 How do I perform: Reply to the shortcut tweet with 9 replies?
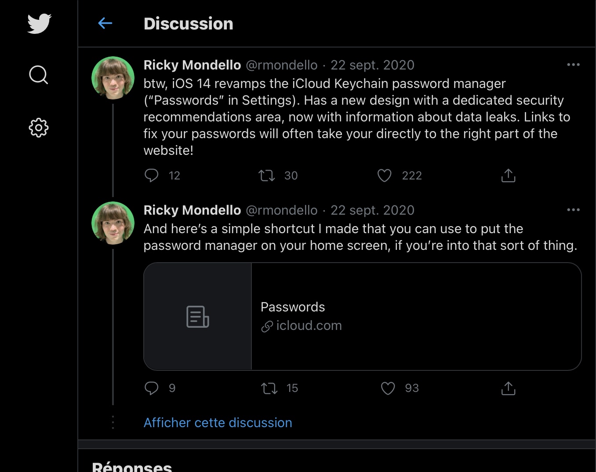pyautogui.click(x=152, y=388)
